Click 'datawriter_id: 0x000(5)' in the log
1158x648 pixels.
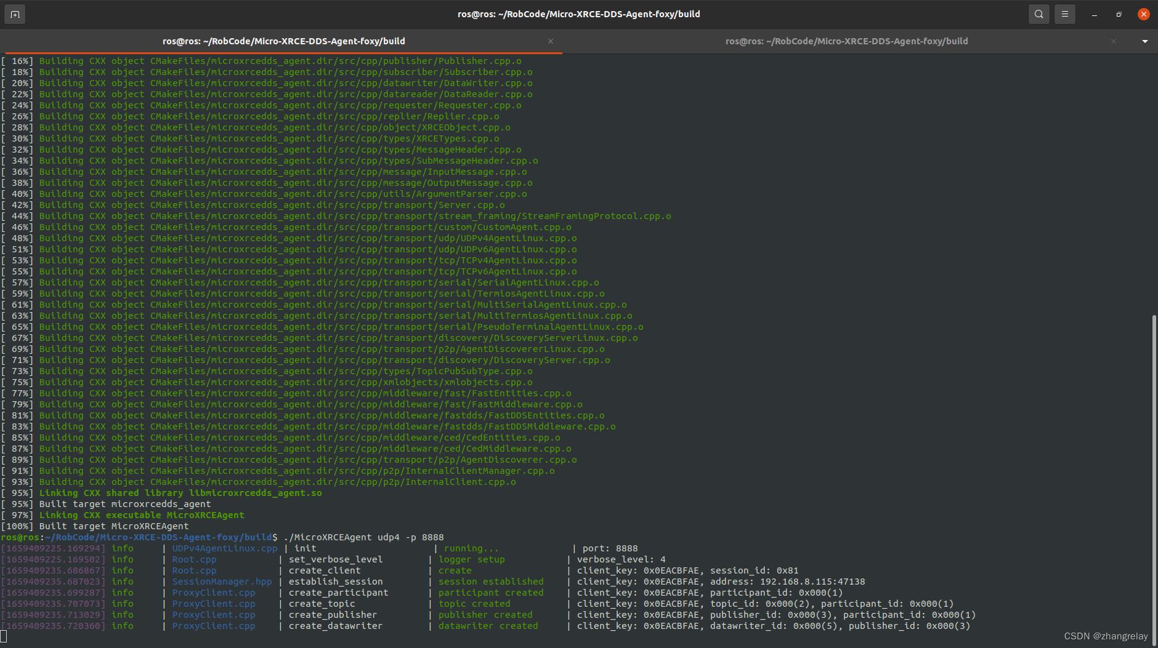[x=774, y=626]
